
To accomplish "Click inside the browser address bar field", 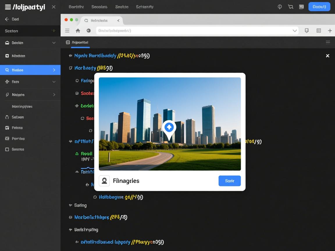I will point(192,31).
